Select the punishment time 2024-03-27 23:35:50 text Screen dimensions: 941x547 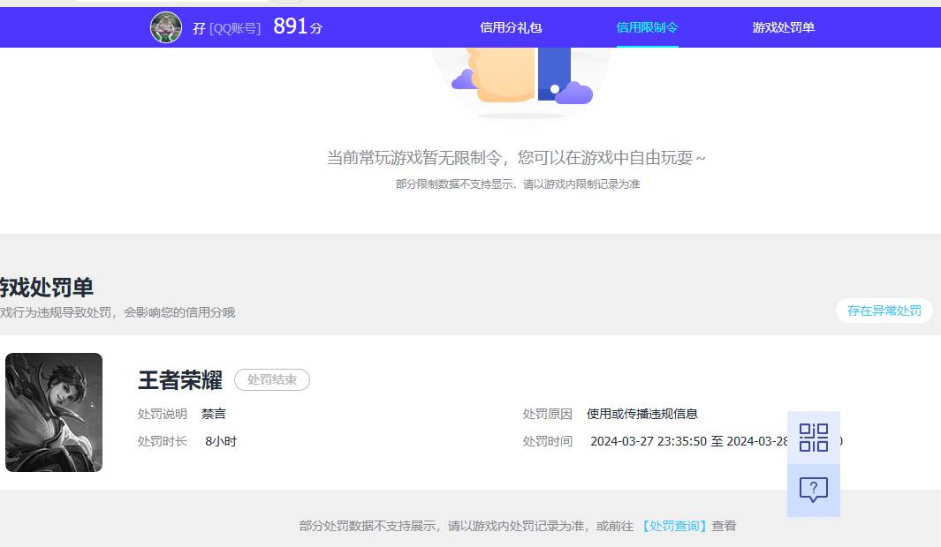click(649, 441)
